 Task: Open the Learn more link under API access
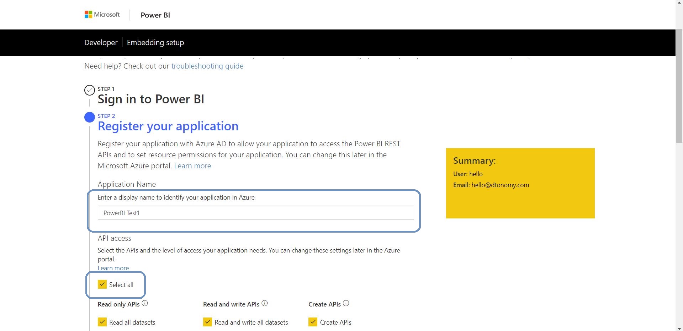pos(113,268)
